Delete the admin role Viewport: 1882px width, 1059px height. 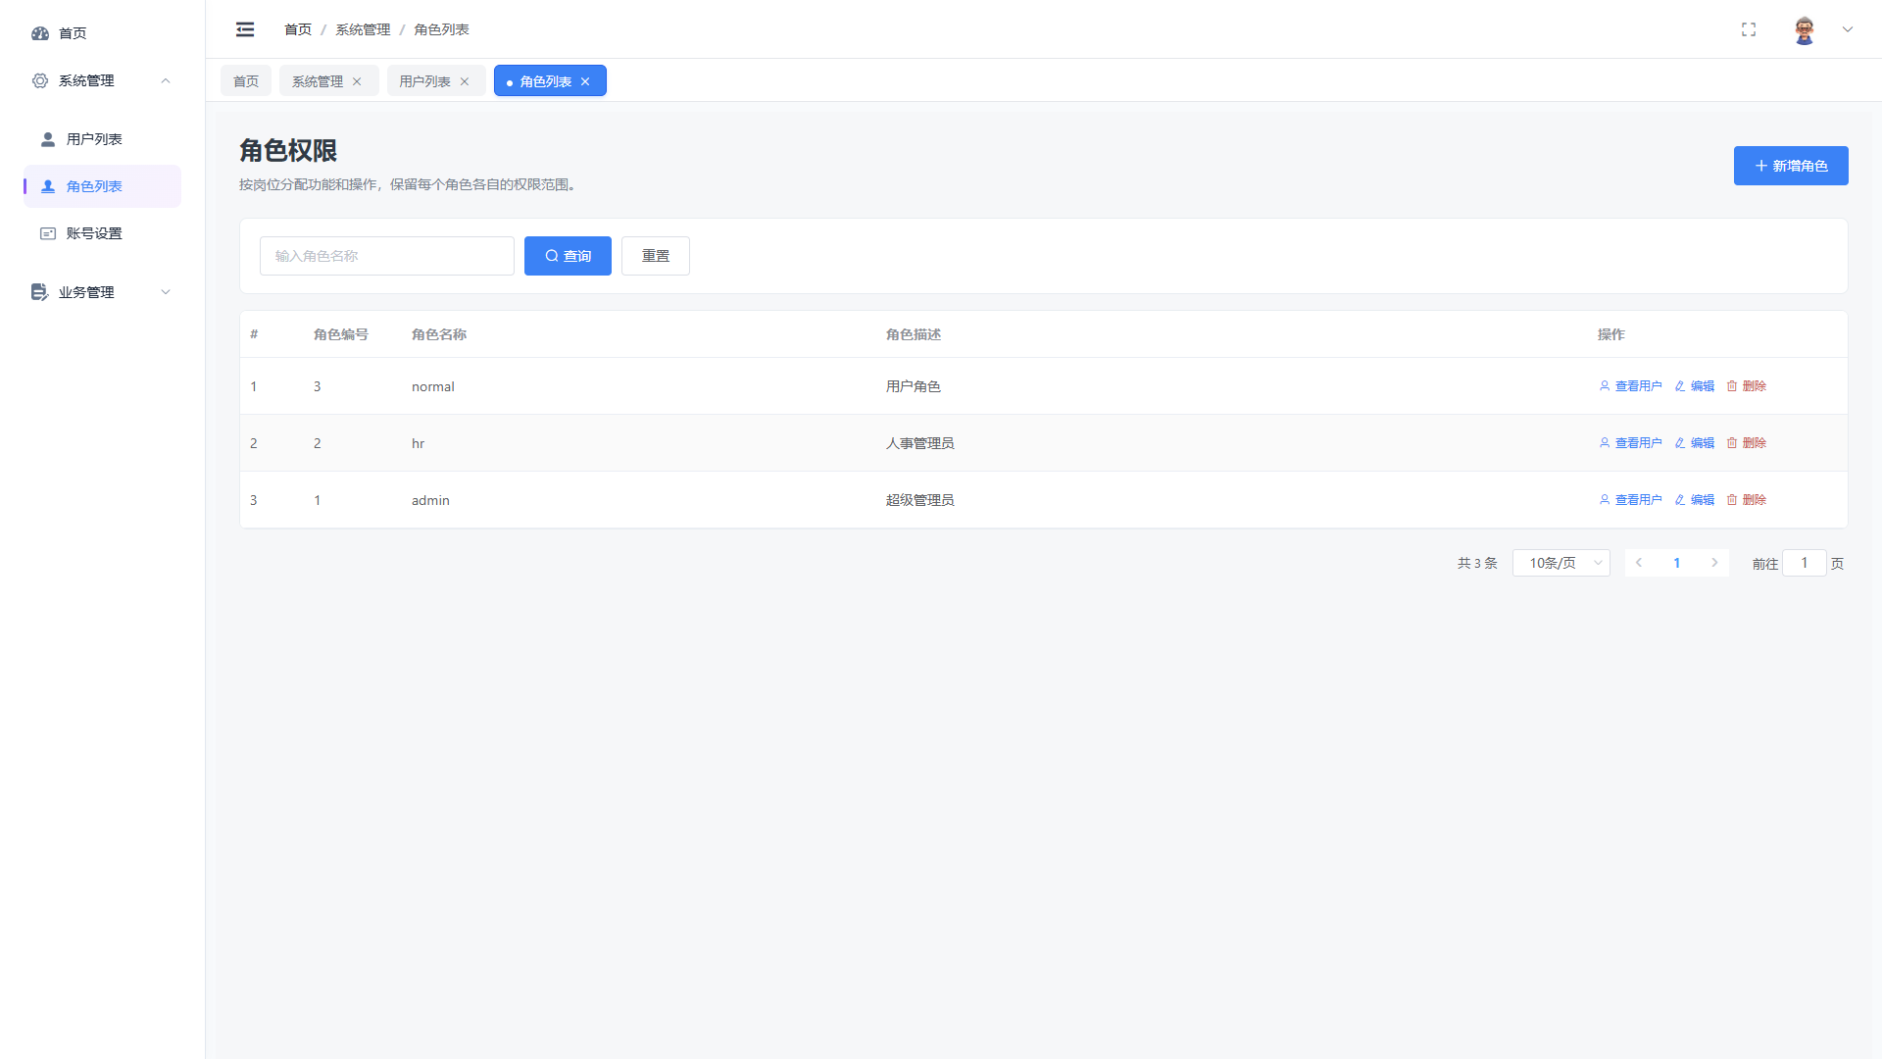coord(1747,500)
